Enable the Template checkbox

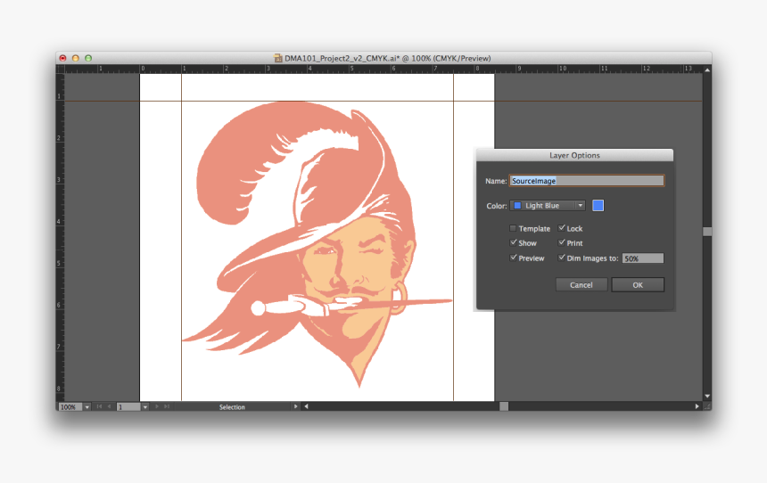click(513, 228)
